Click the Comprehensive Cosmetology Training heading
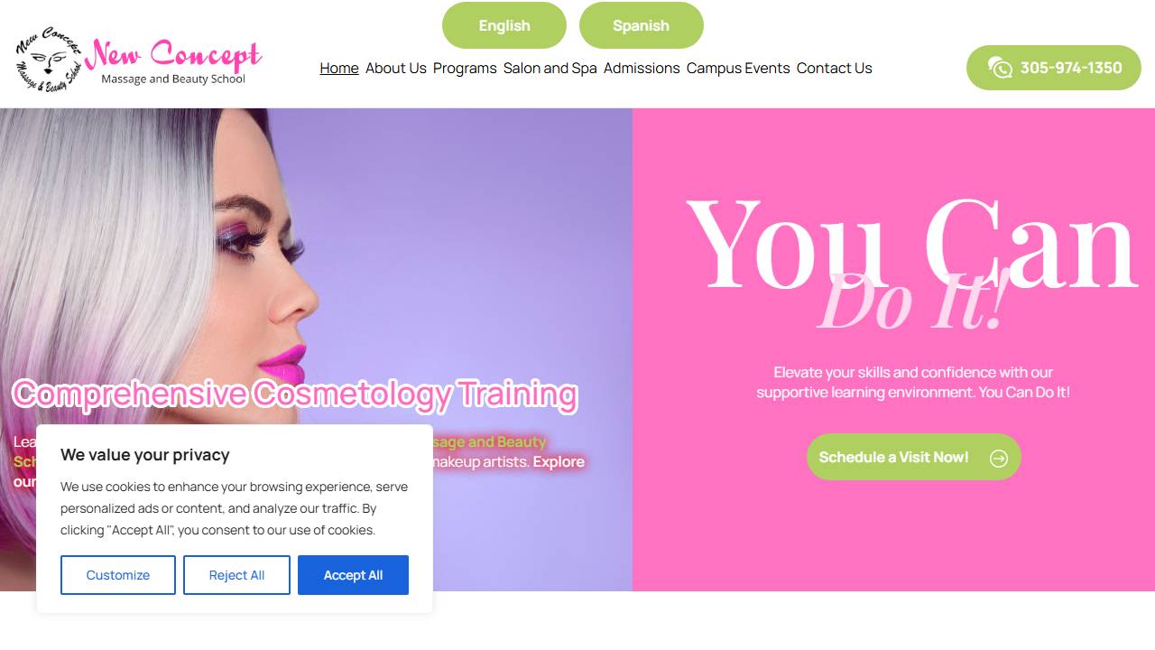Image resolution: width=1155 pixels, height=650 pixels. click(x=295, y=395)
